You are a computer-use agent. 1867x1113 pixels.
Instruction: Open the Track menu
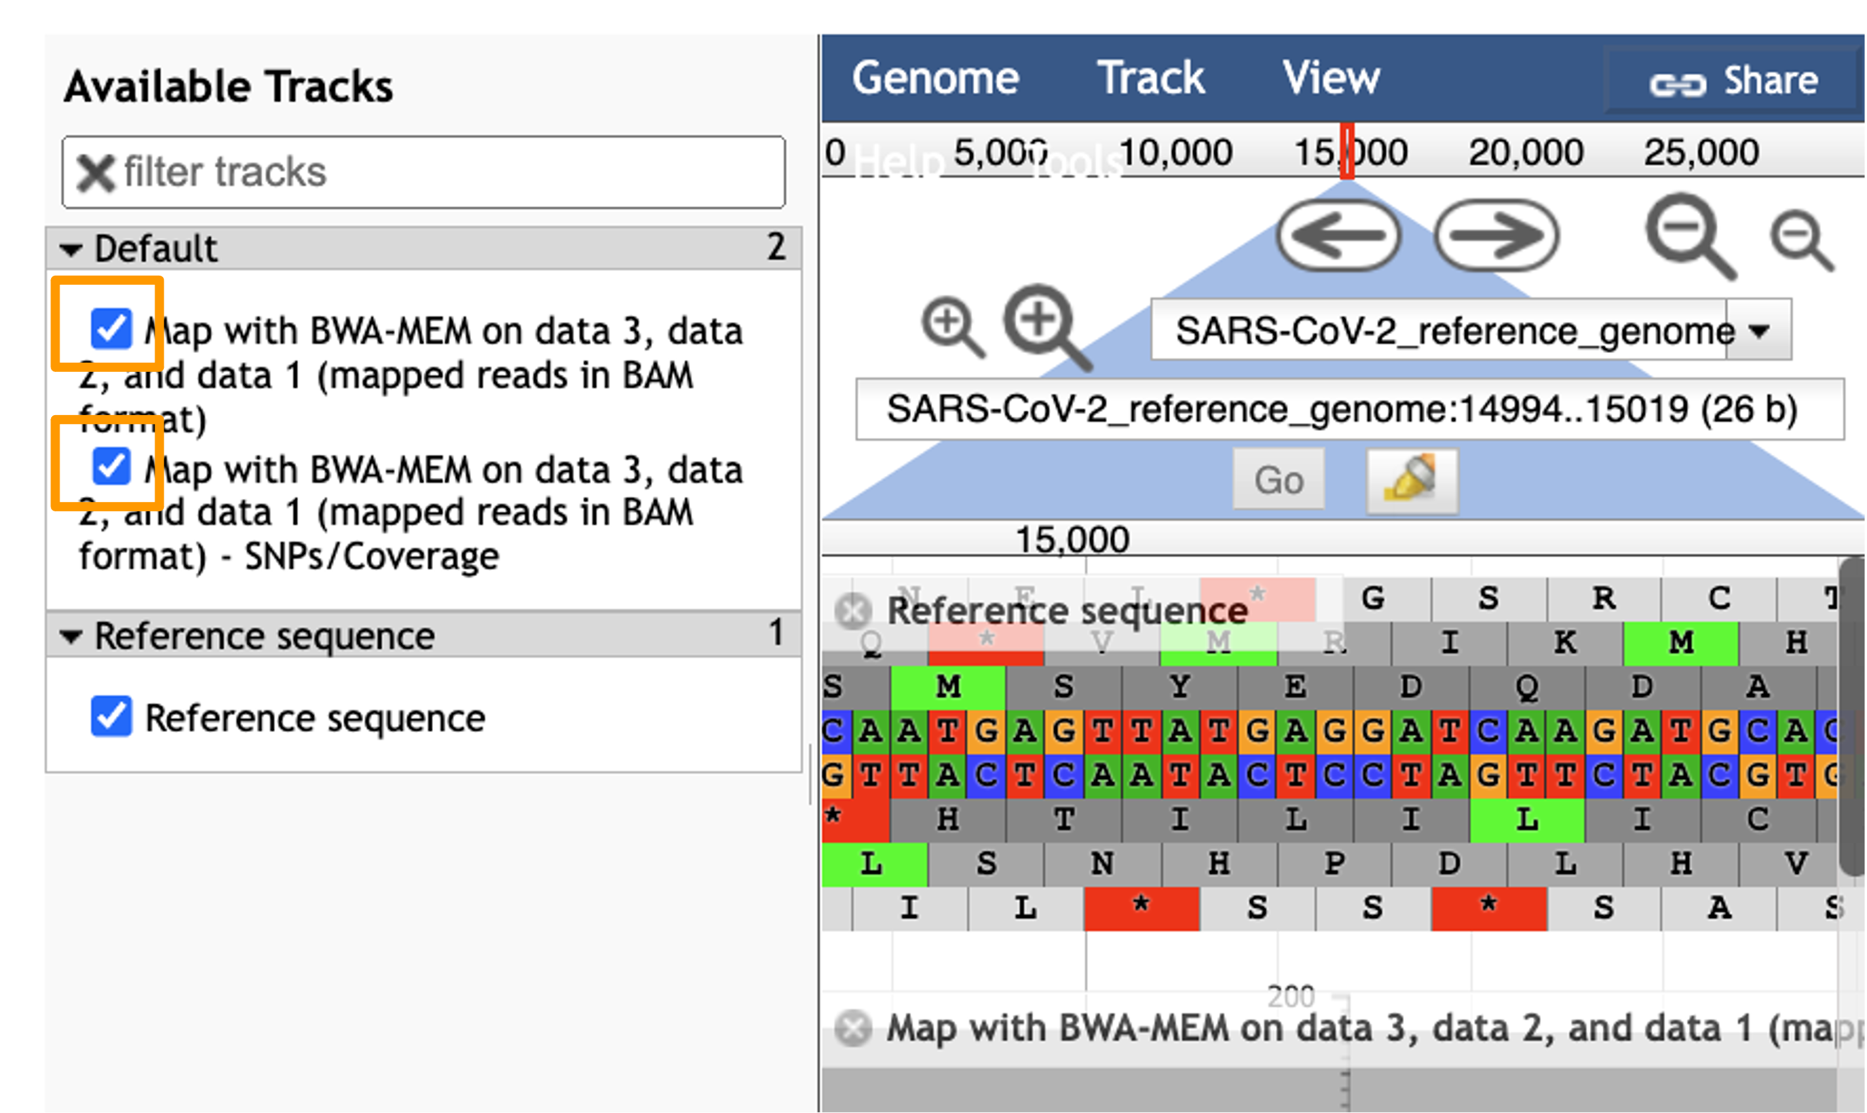[x=1151, y=78]
